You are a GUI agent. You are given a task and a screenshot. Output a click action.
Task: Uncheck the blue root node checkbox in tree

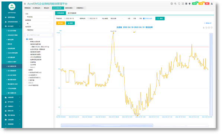[x=27, y=39]
